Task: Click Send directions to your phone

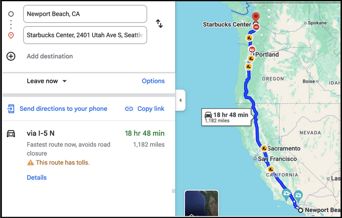Action: click(64, 109)
